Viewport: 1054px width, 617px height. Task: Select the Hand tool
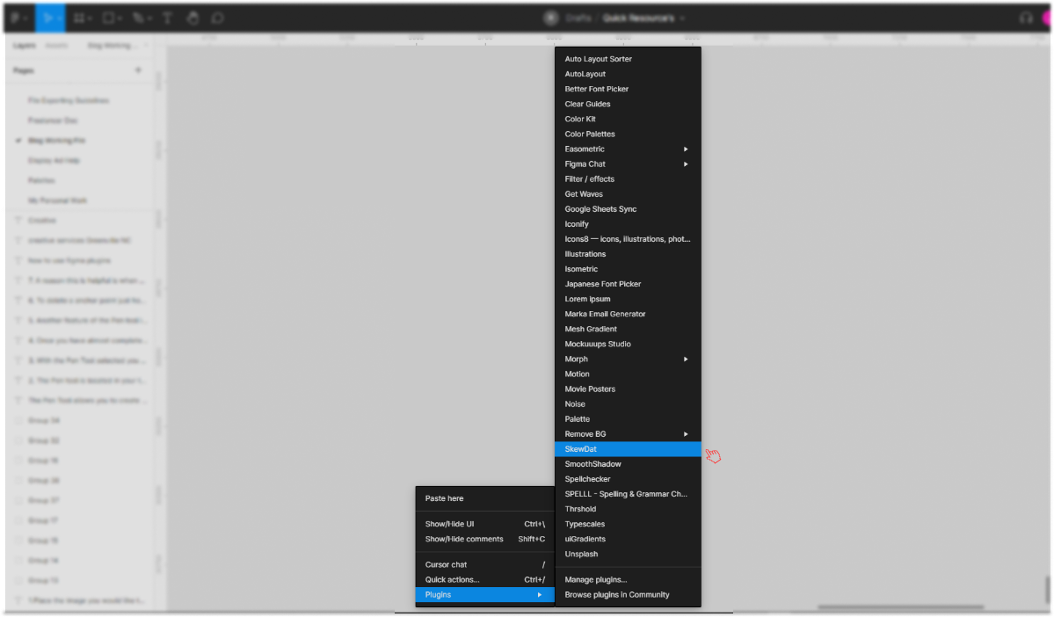(x=193, y=17)
